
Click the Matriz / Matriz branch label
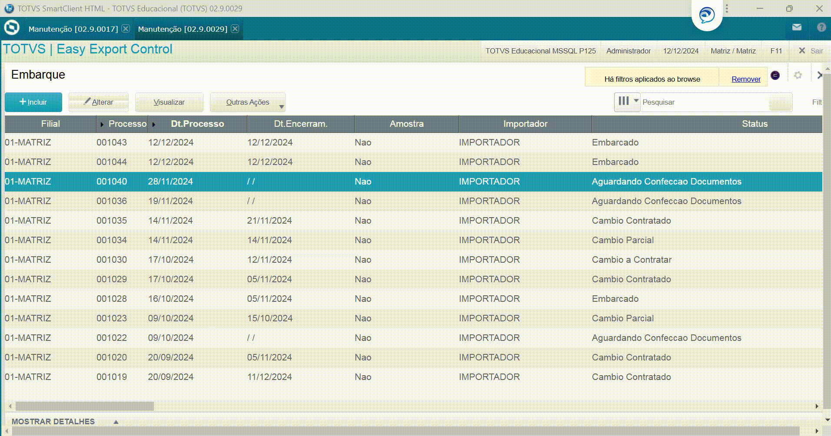733,51
